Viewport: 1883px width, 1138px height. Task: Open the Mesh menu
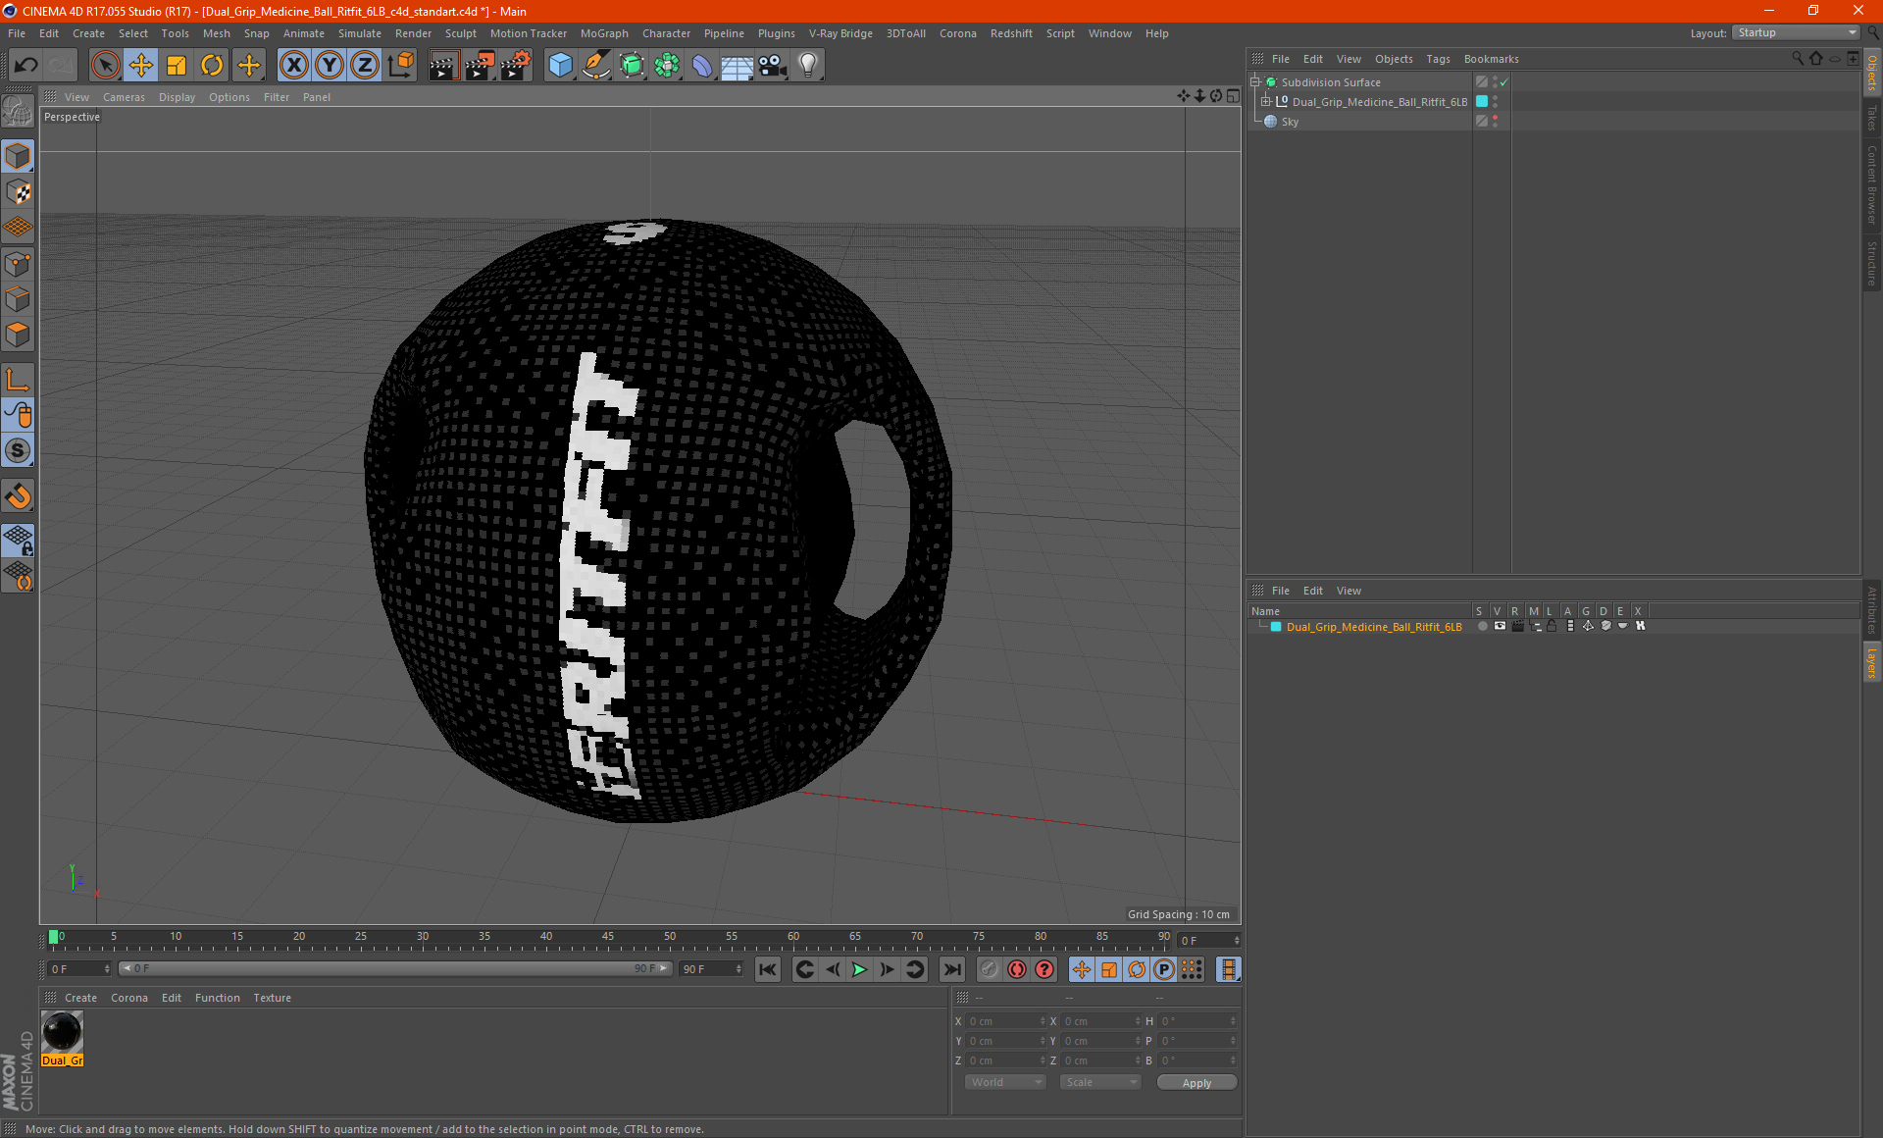(x=216, y=33)
